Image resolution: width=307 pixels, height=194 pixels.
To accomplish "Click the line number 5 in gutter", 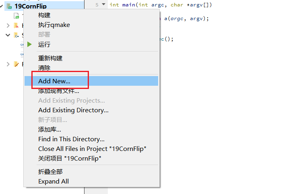I will [x=97, y=5].
